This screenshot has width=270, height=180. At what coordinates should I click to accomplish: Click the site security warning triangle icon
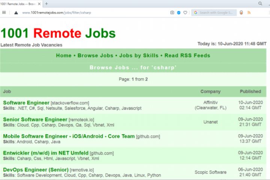[x=16, y=12]
